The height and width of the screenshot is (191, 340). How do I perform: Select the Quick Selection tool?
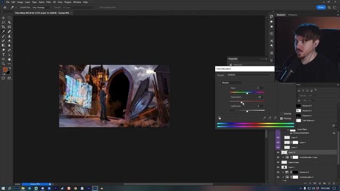coord(10,22)
